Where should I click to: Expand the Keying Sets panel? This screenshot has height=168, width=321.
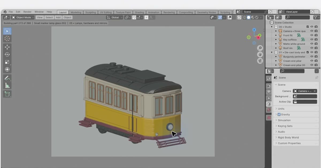296,126
